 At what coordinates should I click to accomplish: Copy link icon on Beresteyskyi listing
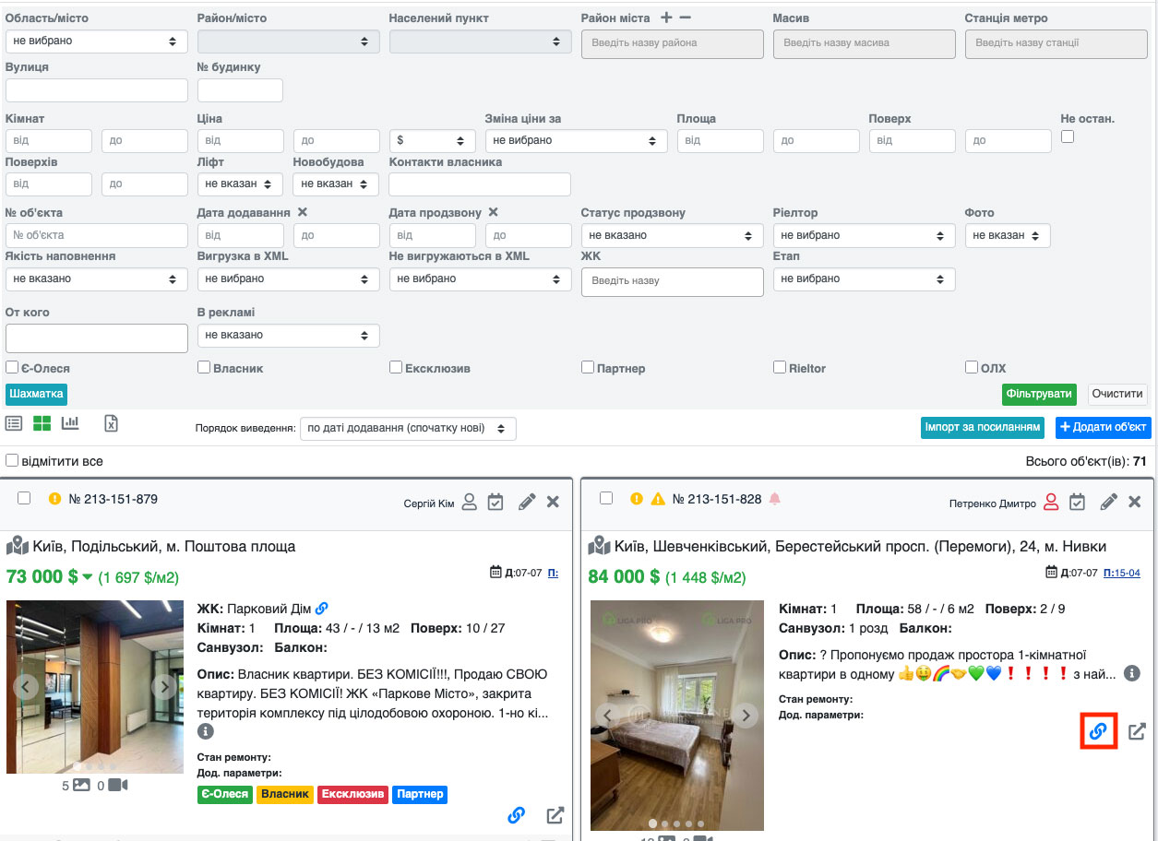tap(1098, 731)
